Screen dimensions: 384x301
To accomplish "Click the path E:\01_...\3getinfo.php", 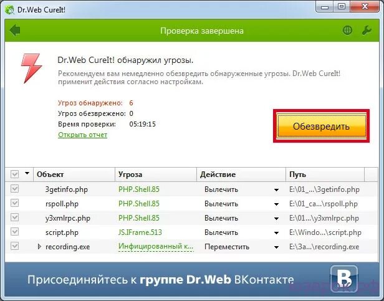I will point(324,189).
